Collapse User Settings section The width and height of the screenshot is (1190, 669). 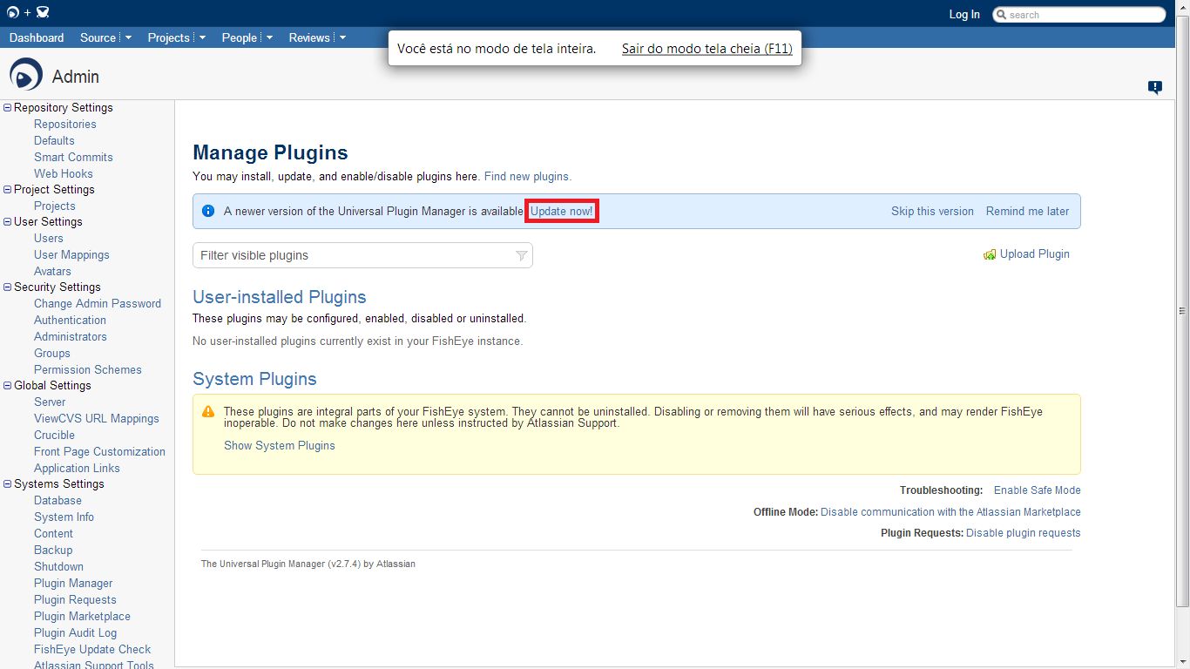(8, 222)
